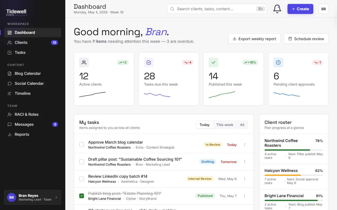
Task: Click the Published this week checkmark icon
Action: click(214, 62)
